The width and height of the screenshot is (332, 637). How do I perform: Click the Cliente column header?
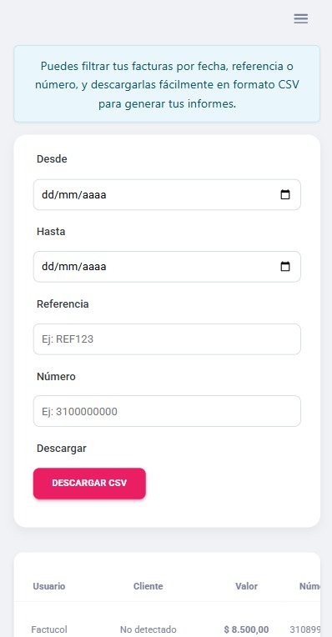tap(148, 586)
